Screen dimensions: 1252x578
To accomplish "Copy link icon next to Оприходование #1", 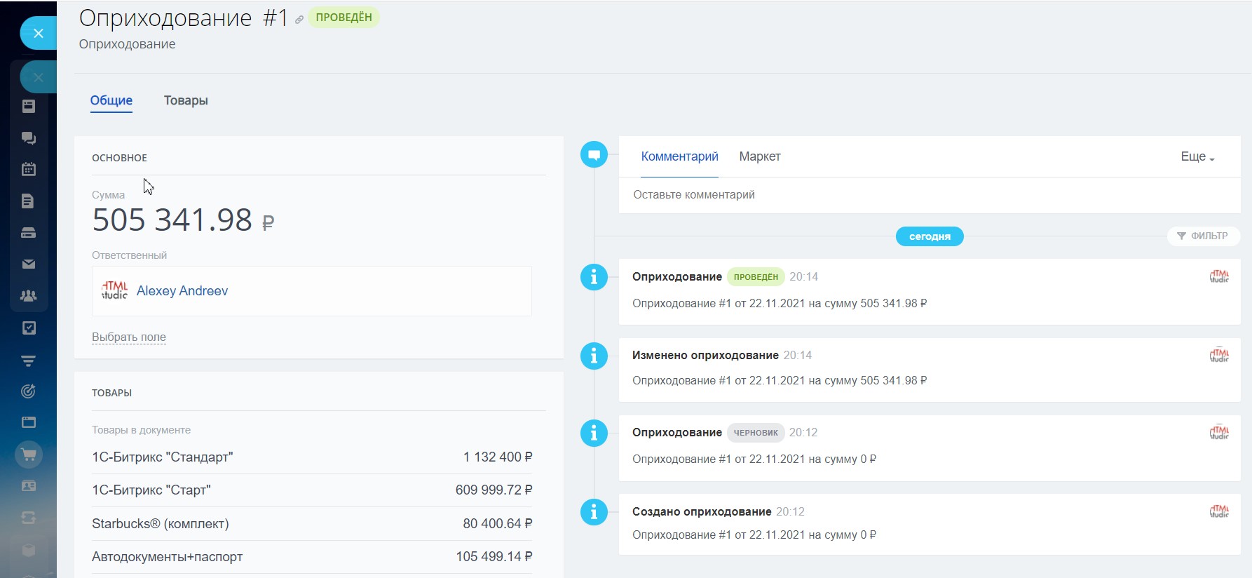I will pyautogui.click(x=299, y=20).
